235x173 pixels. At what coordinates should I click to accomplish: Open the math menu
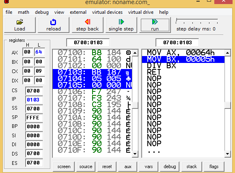[24, 12]
